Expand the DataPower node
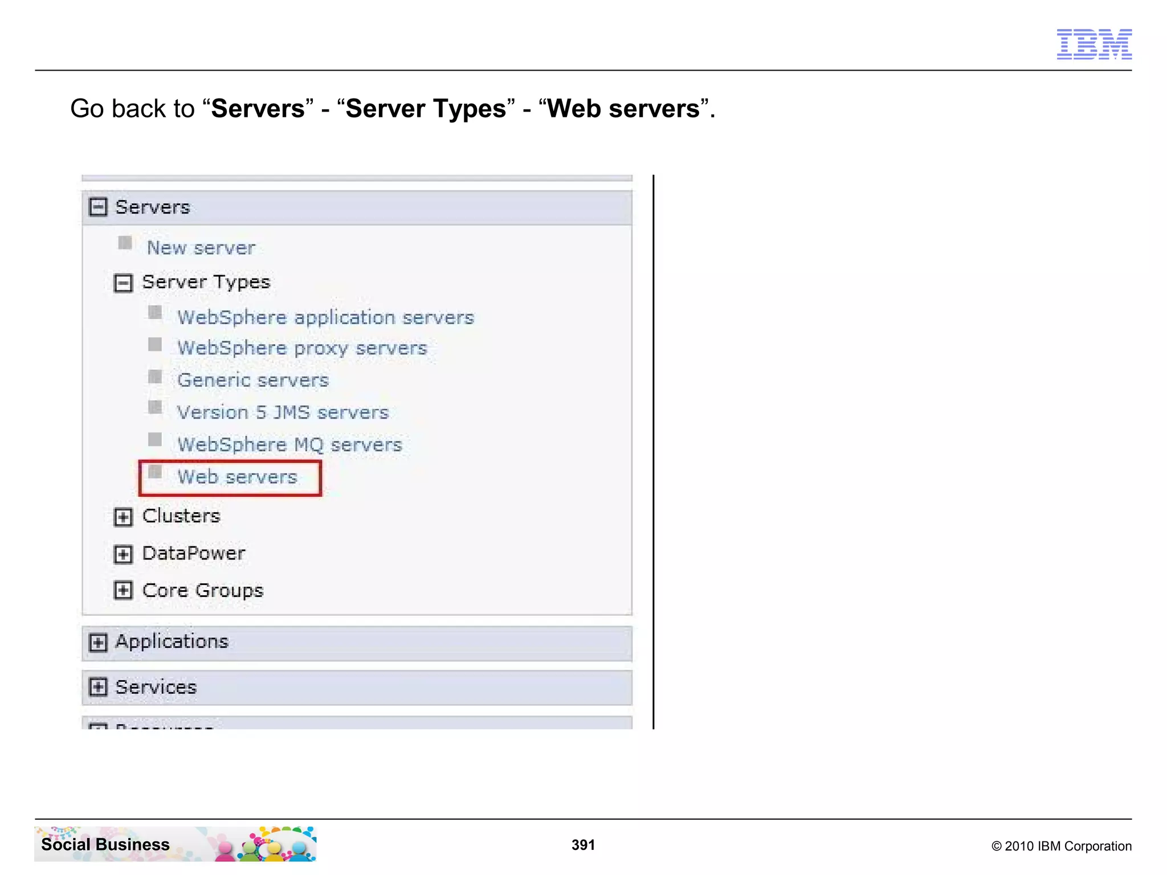1167x875 pixels. coord(123,554)
